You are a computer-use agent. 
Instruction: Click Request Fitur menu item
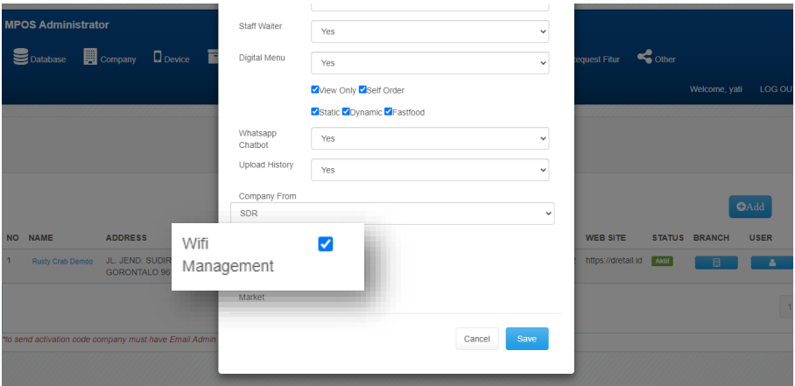tap(595, 60)
